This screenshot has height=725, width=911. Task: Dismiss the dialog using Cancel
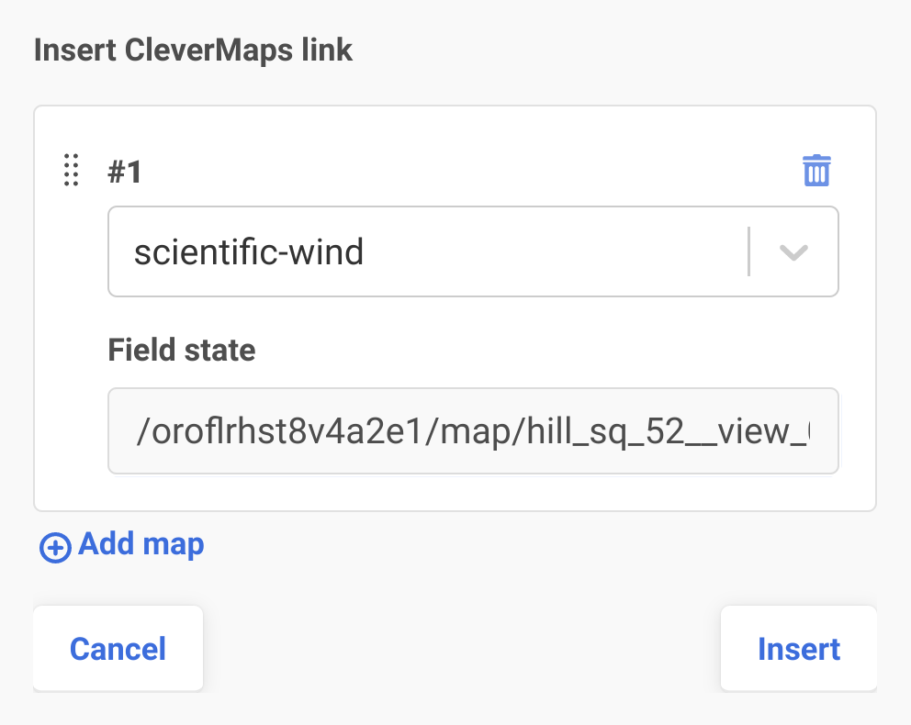click(x=118, y=649)
